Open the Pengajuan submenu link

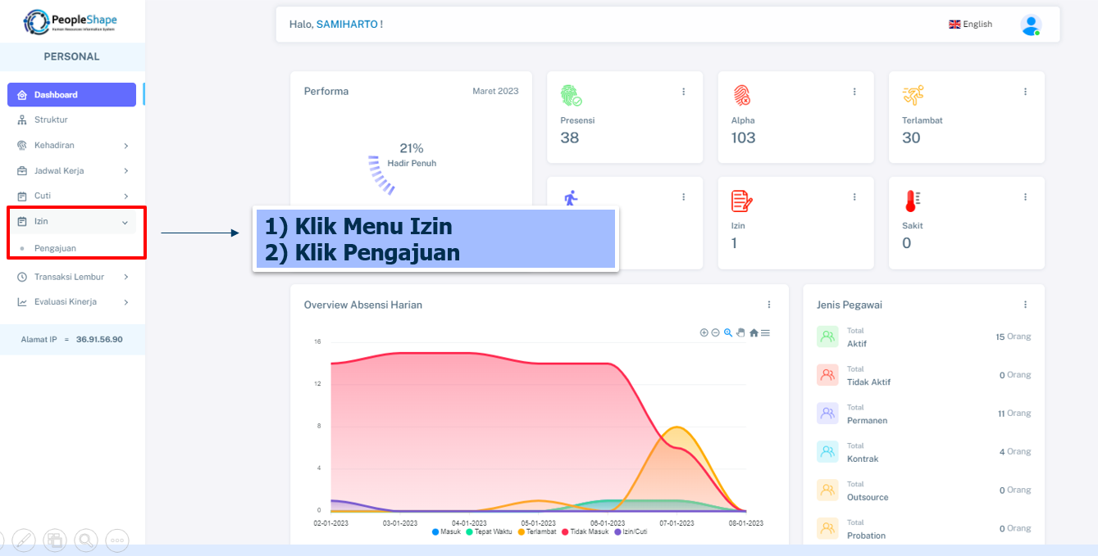55,248
